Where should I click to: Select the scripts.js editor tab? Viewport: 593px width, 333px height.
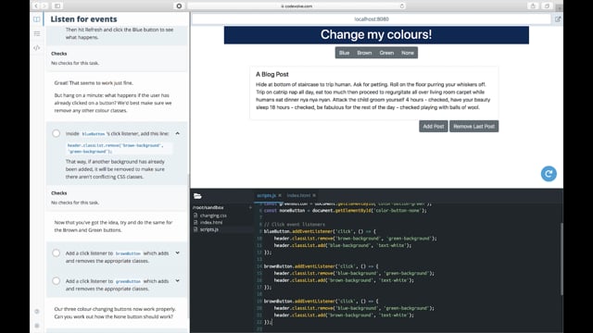[266, 195]
